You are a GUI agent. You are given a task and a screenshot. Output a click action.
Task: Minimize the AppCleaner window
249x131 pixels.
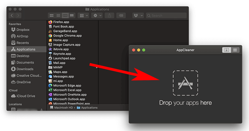pos(139,50)
